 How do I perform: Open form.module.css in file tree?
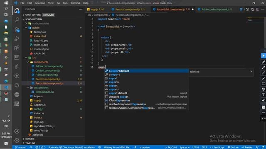(x=44, y=92)
